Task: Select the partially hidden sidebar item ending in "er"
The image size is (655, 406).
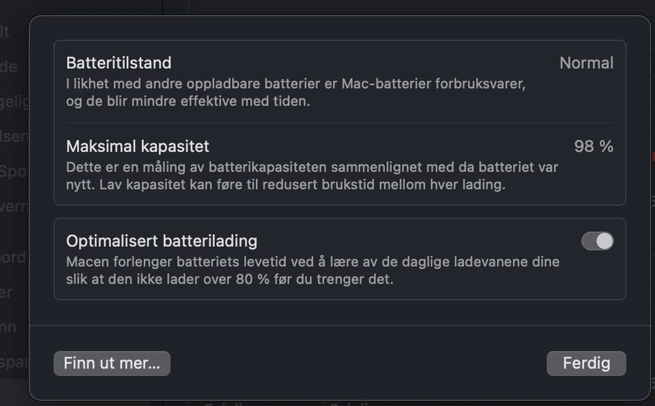Action: pos(6,292)
